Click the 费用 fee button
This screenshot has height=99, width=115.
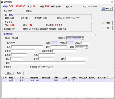point(107,23)
